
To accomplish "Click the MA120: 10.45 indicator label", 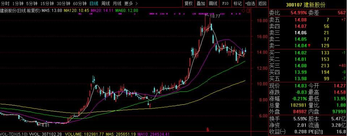I will click(x=76, y=10).
